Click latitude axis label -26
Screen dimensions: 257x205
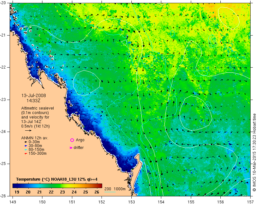pyautogui.click(x=3, y=196)
